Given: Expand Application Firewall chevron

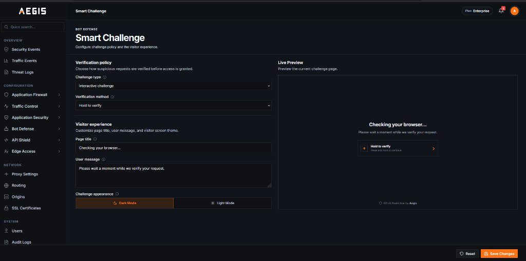Looking at the screenshot, I should 59,95.
